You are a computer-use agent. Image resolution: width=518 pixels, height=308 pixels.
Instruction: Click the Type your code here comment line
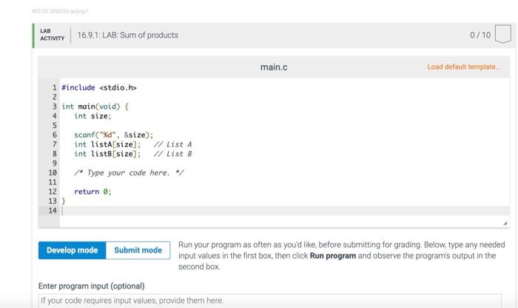coord(129,173)
